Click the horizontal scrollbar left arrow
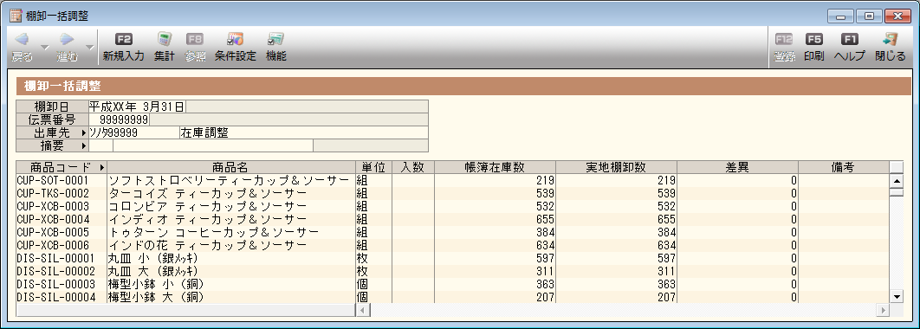The image size is (920, 329). tap(363, 309)
